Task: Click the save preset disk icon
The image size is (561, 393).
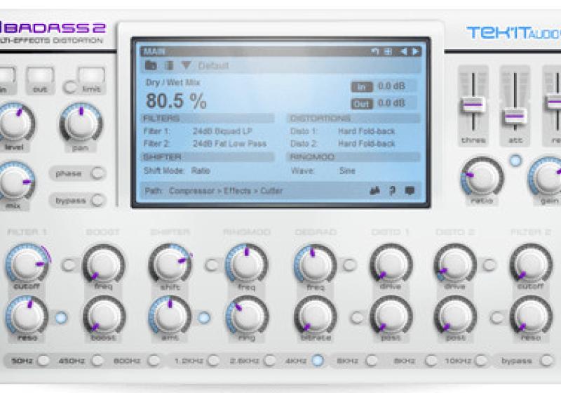Action: pyautogui.click(x=168, y=65)
